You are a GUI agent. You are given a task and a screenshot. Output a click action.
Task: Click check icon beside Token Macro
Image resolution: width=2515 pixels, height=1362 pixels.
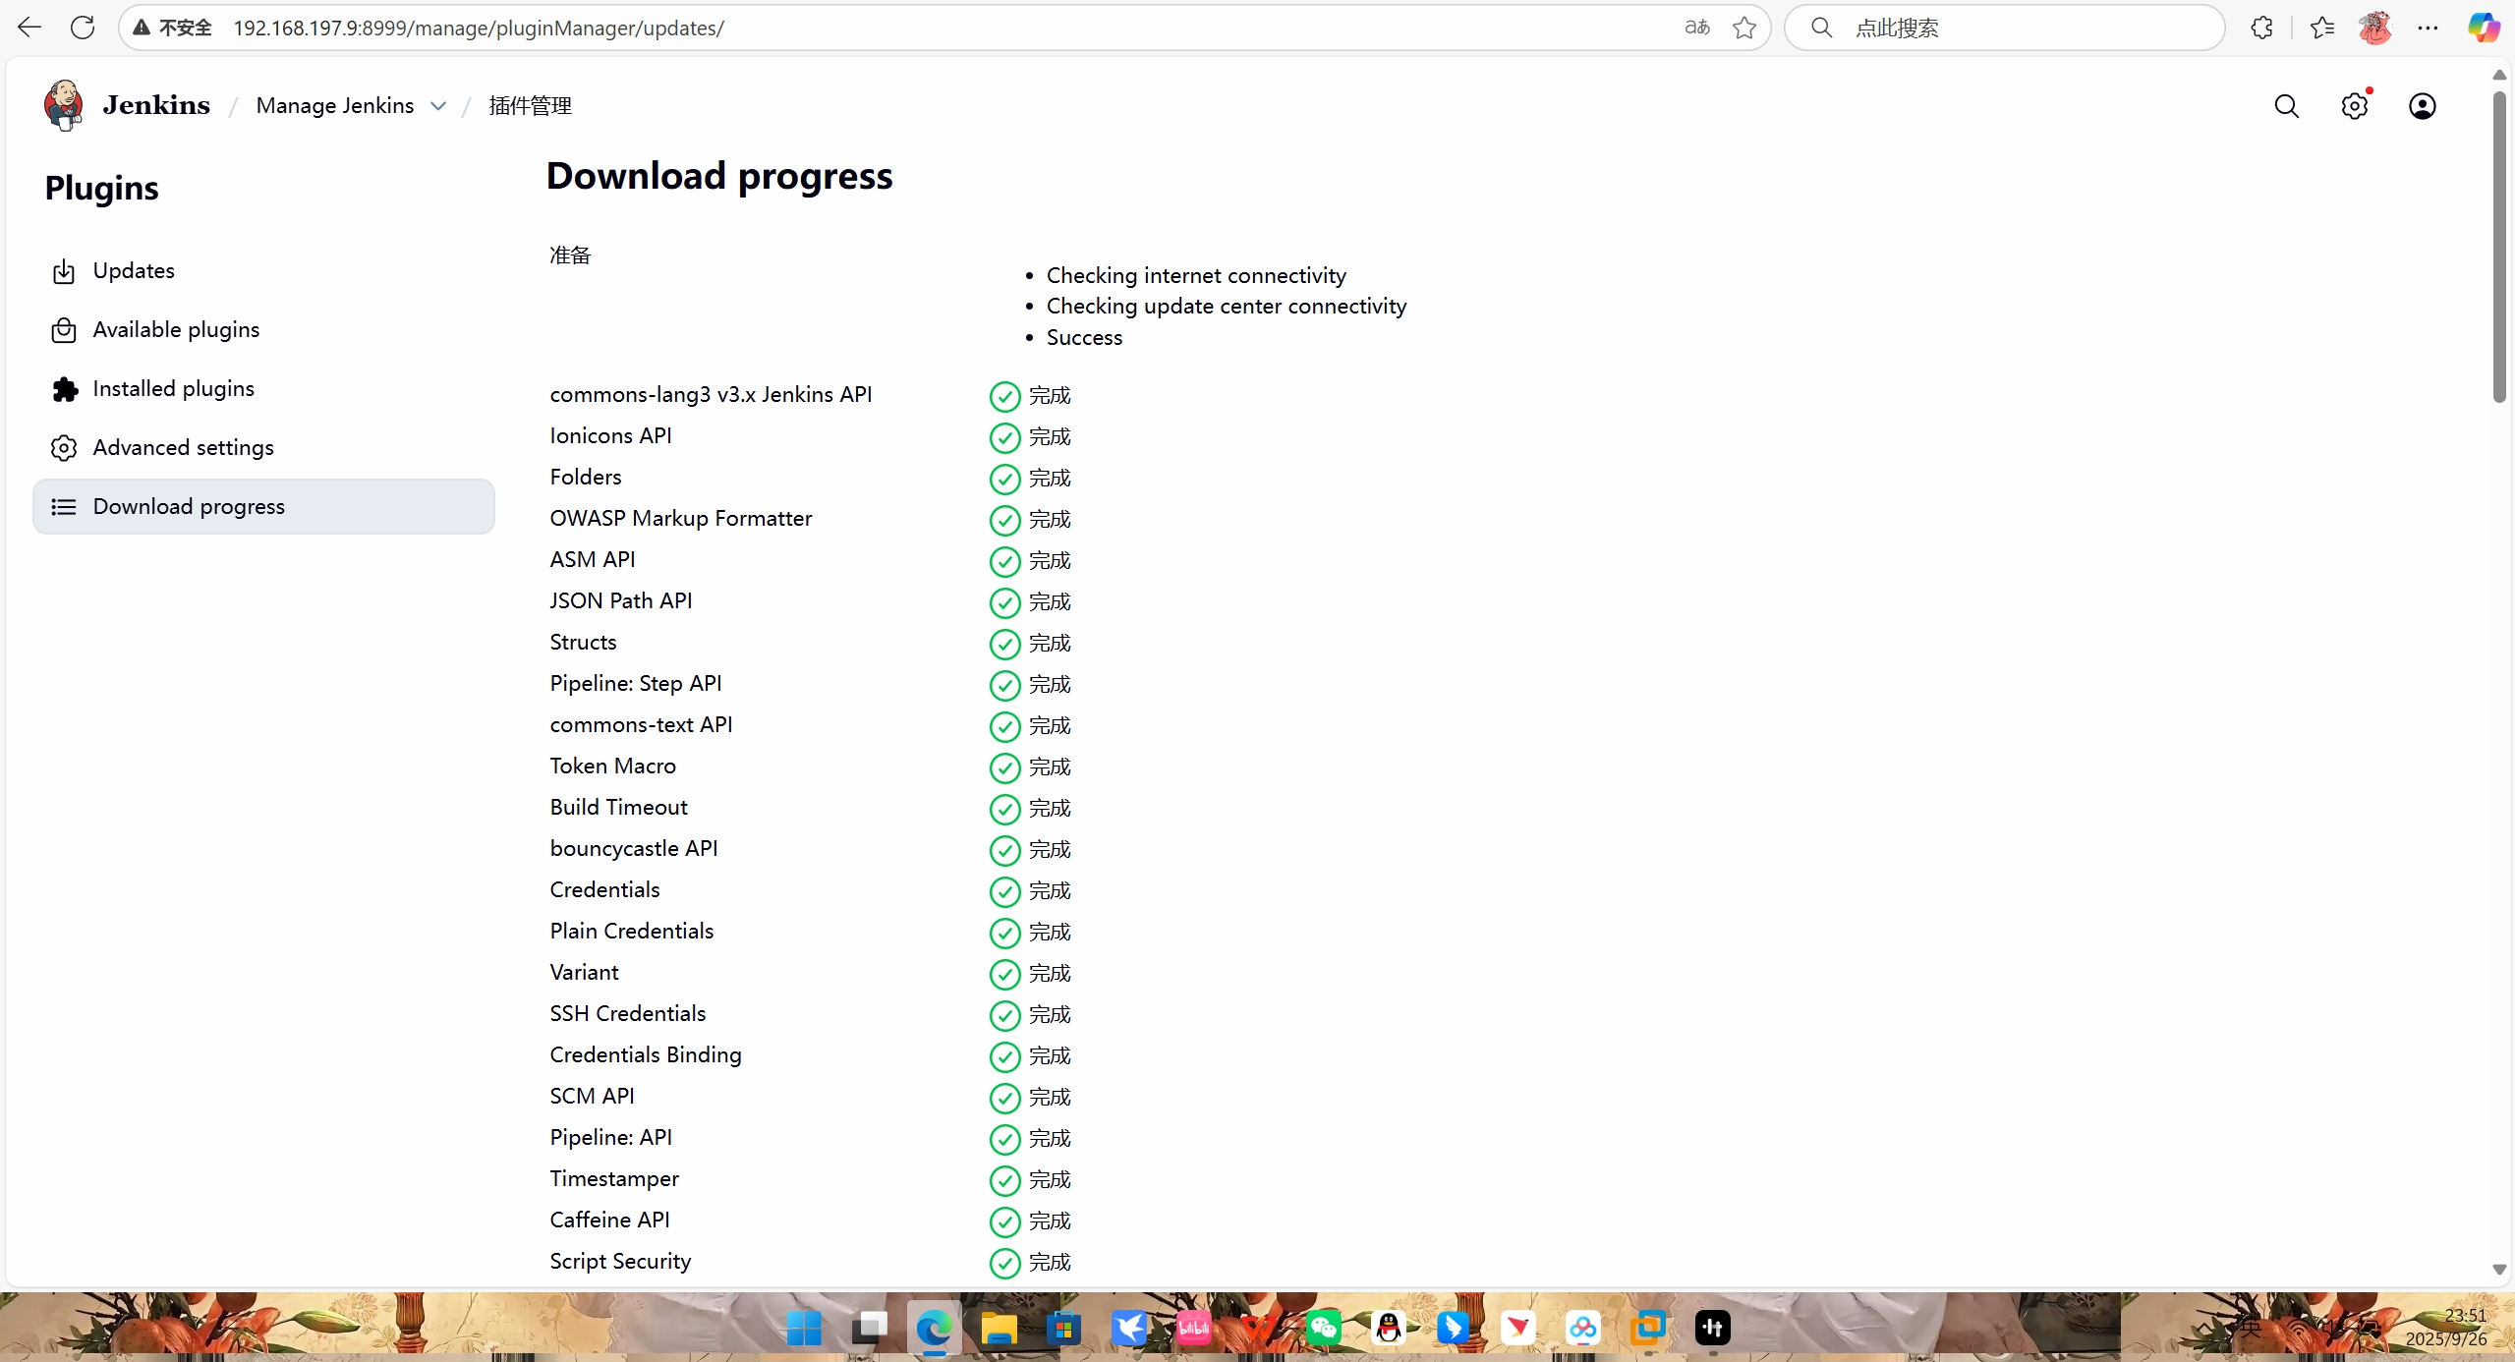click(1004, 768)
